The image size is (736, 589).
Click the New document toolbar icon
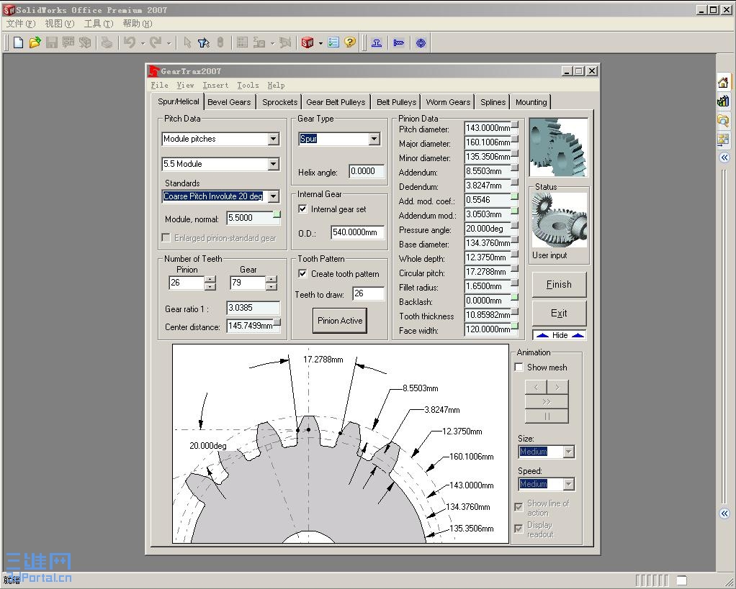tap(18, 42)
